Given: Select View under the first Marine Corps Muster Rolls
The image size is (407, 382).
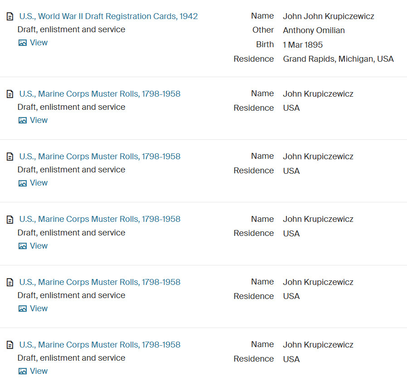Looking at the screenshot, I should [39, 120].
